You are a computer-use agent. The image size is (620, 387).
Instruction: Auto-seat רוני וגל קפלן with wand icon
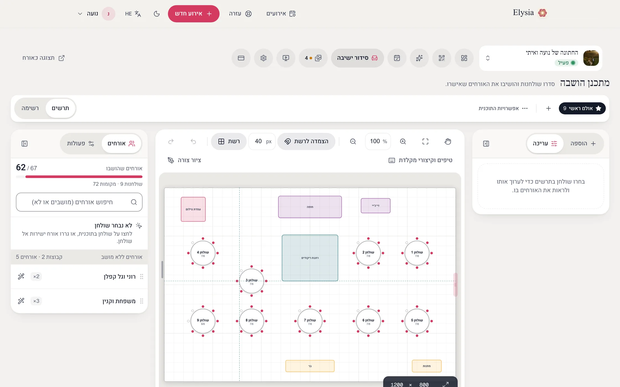tap(21, 276)
